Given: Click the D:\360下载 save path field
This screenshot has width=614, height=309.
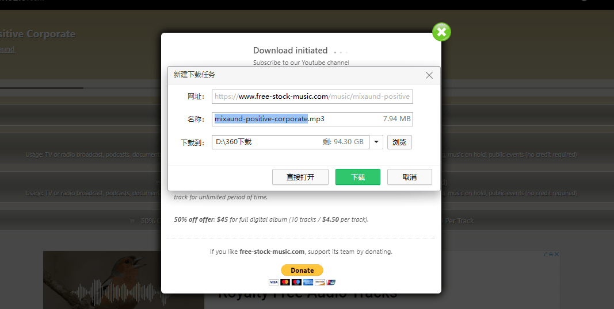Looking at the screenshot, I should (290, 142).
